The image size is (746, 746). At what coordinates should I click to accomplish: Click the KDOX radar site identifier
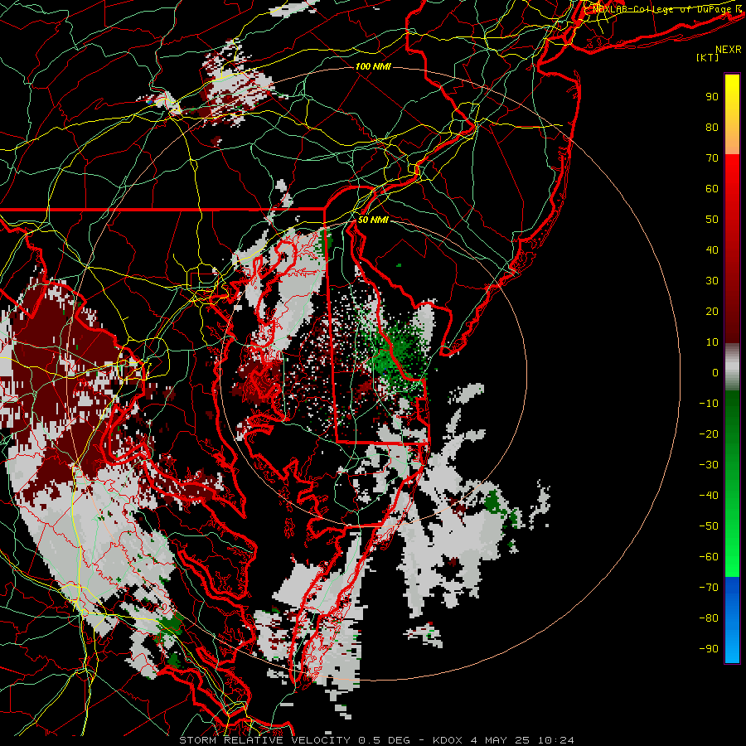point(448,740)
